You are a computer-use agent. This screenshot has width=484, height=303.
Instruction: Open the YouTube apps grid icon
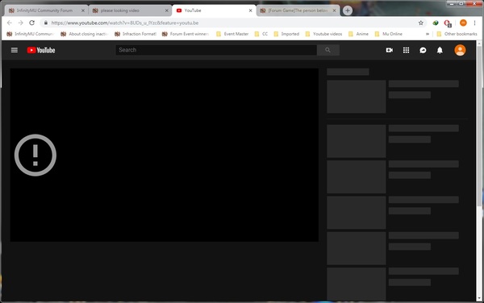click(x=407, y=50)
